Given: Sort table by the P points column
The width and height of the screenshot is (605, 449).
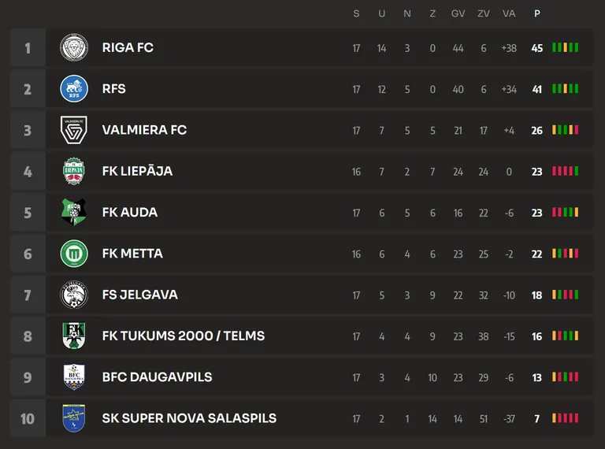Looking at the screenshot, I should pos(537,14).
